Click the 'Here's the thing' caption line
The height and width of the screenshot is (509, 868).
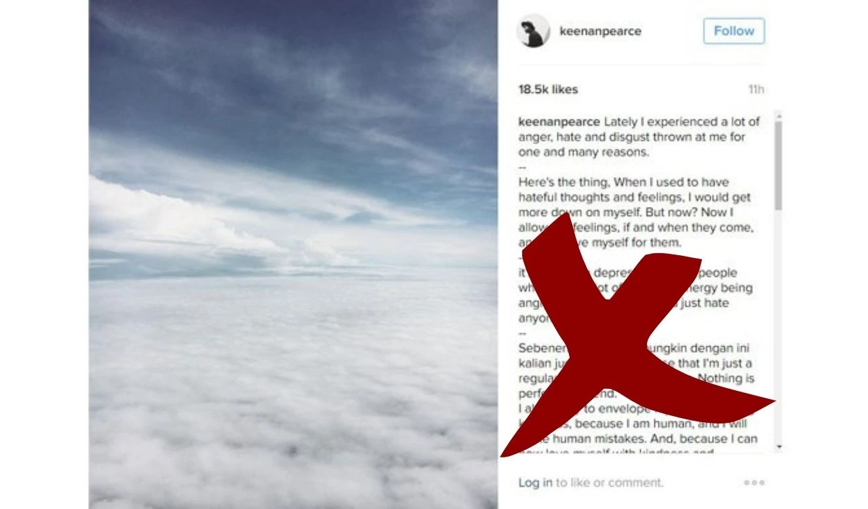624,183
